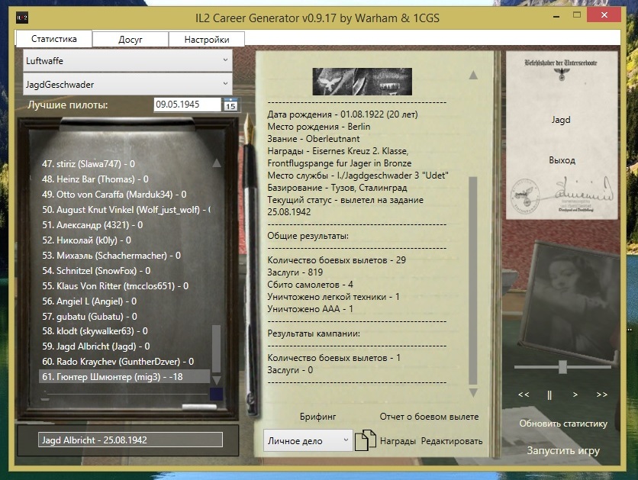Maximize the Career Generator window
The height and width of the screenshot is (480, 638).
[x=576, y=15]
